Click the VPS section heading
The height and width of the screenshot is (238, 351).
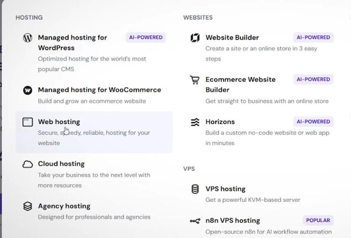click(x=189, y=169)
